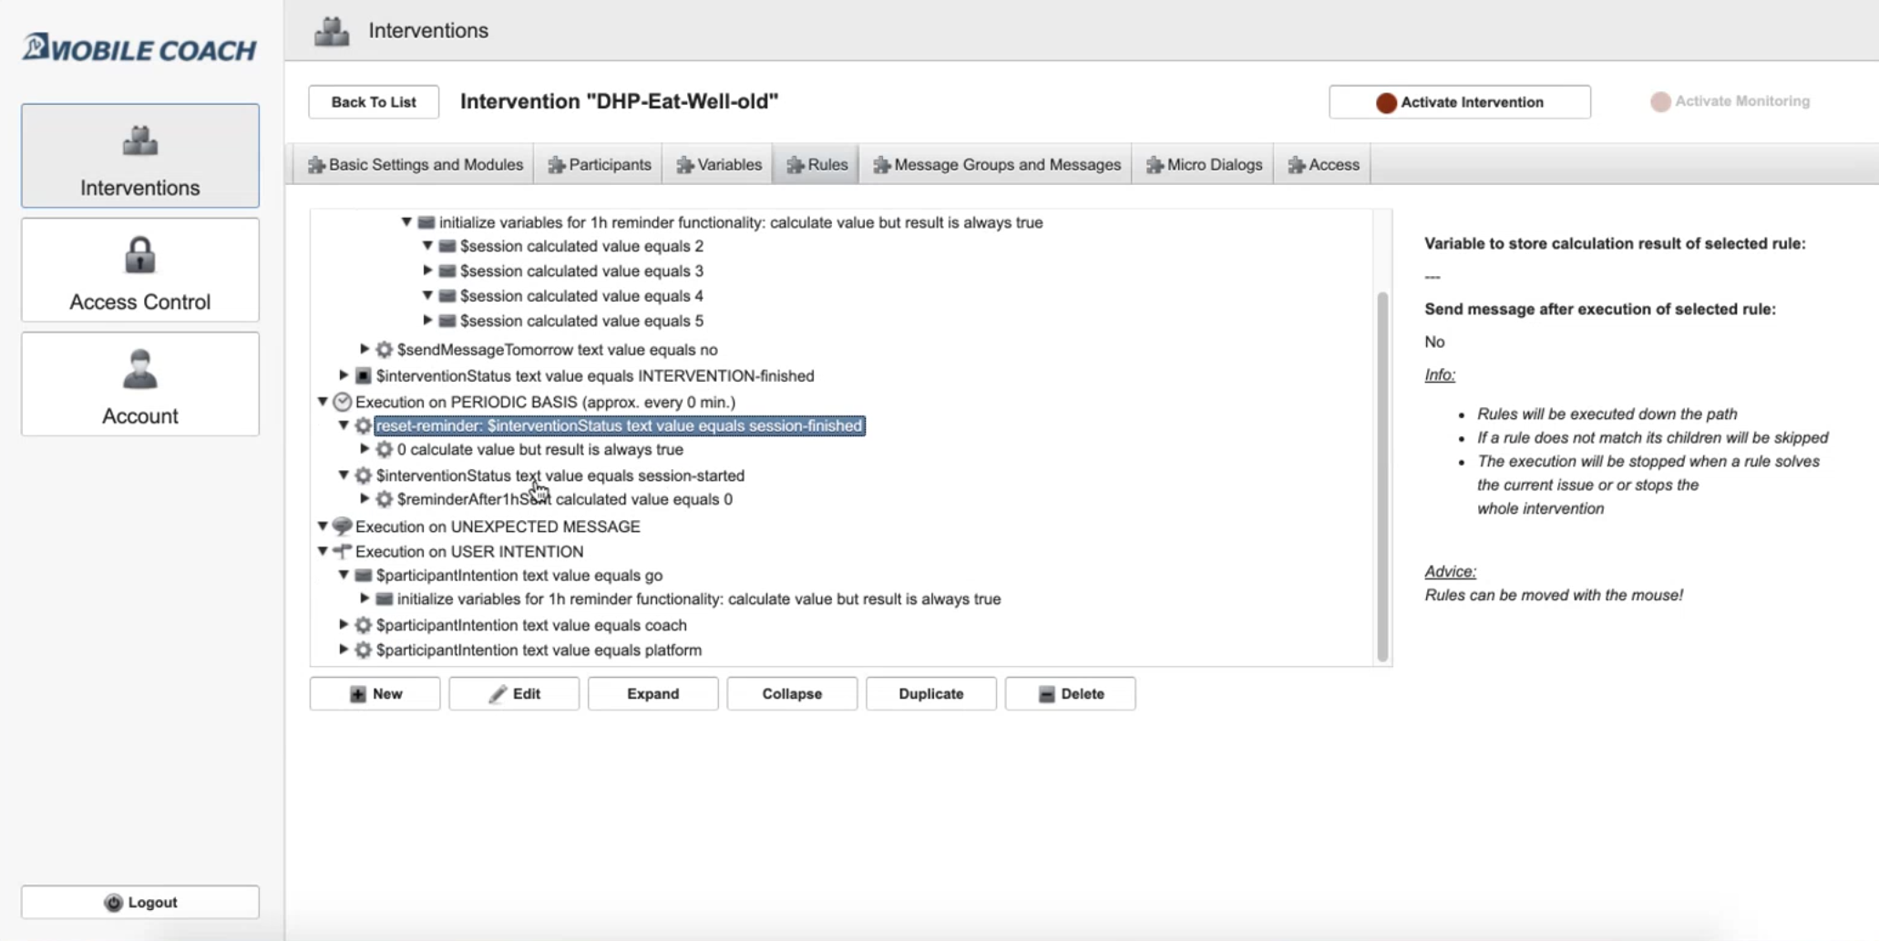Screen dimensions: 1879x941
Task: Click the gear icon next to $sendMessageTomorrow rule
Action: tap(385, 350)
